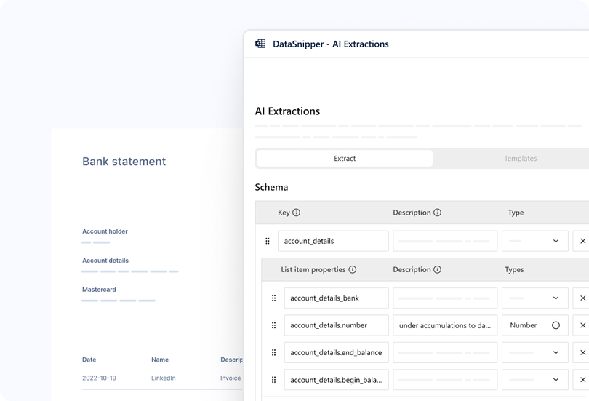Delete the account_details key row
Screen dimensions: 589x401
coord(582,241)
